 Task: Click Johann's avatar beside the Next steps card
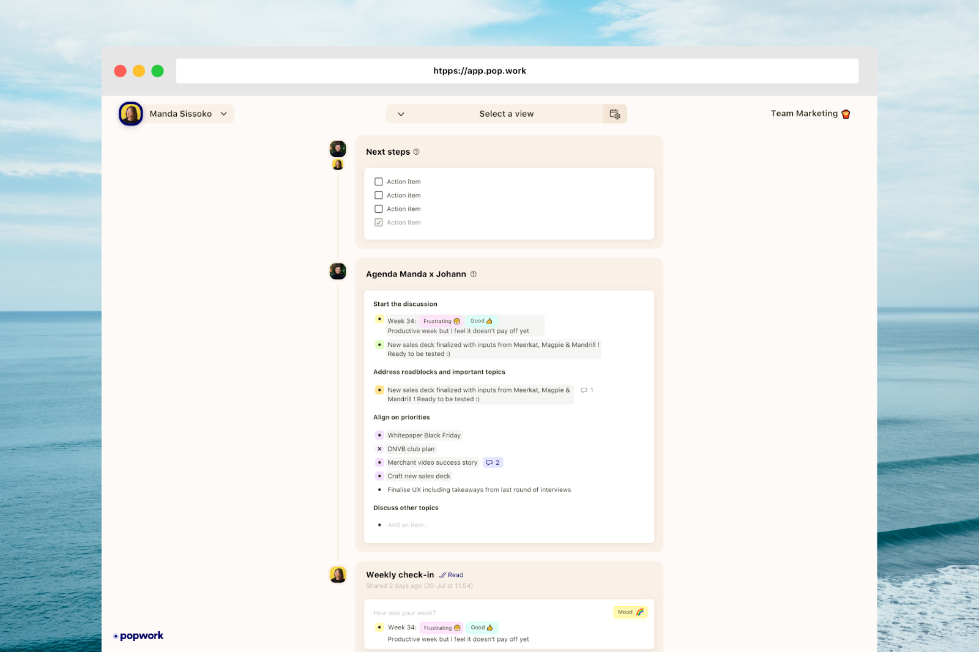click(x=337, y=148)
